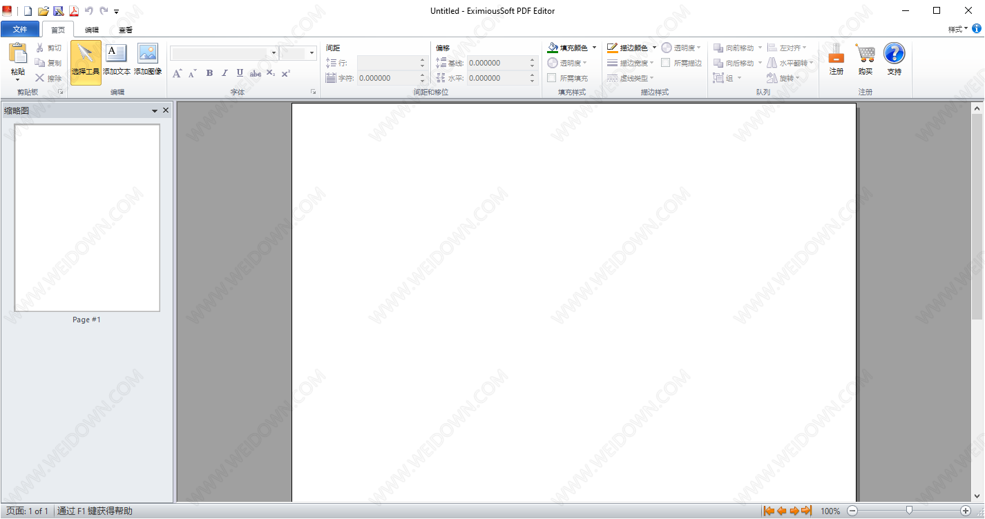The image size is (985, 519).
Task: Open the 字体 font group dialog launcher
Action: tap(313, 92)
